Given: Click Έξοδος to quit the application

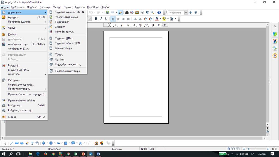Looking at the screenshot, I should click(x=24, y=117).
